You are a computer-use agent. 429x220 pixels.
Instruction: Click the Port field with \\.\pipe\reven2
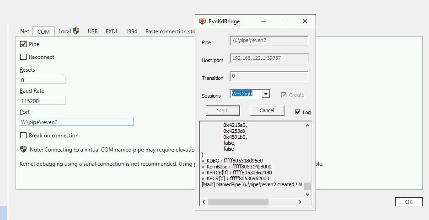pos(77,122)
